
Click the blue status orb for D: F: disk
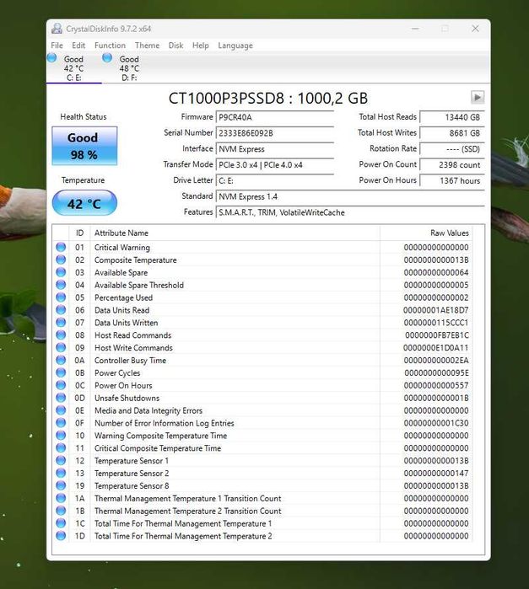point(107,58)
